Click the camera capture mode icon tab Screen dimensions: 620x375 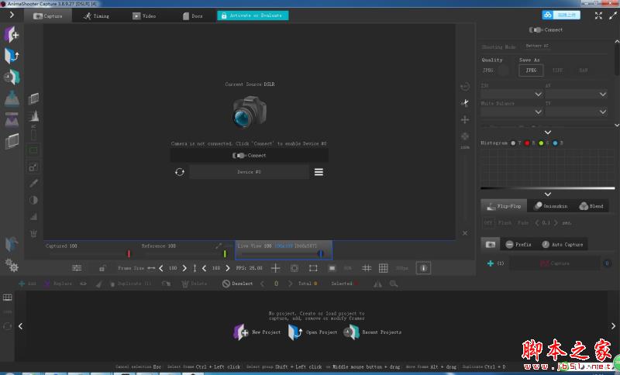[491, 244]
